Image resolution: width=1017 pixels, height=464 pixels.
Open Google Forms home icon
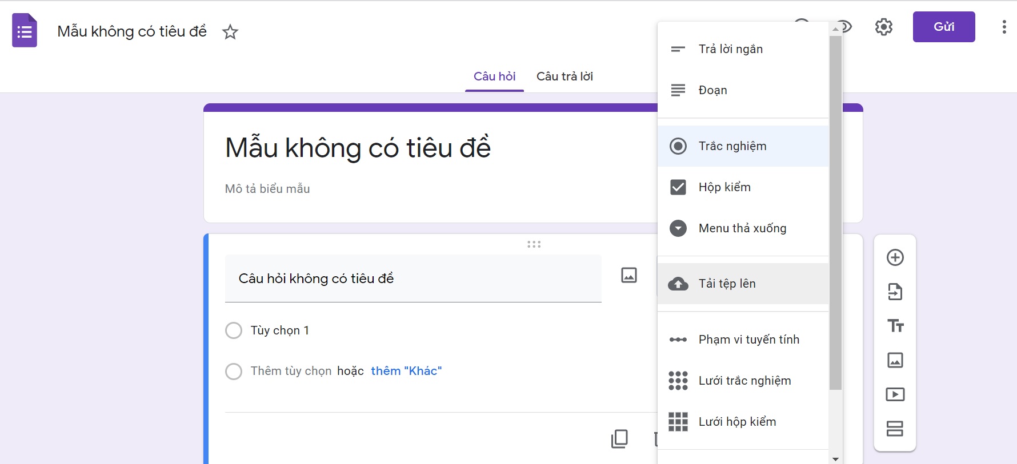click(x=25, y=30)
